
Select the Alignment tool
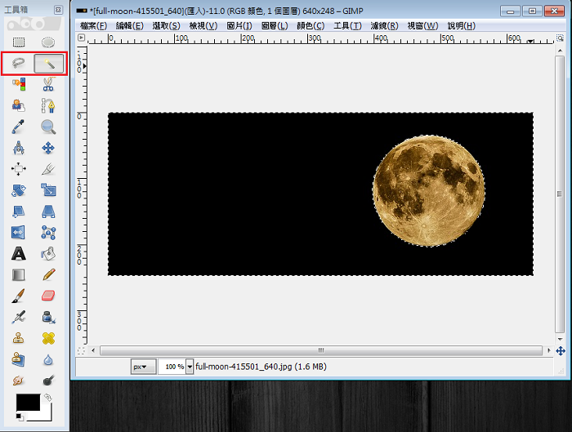[19, 169]
